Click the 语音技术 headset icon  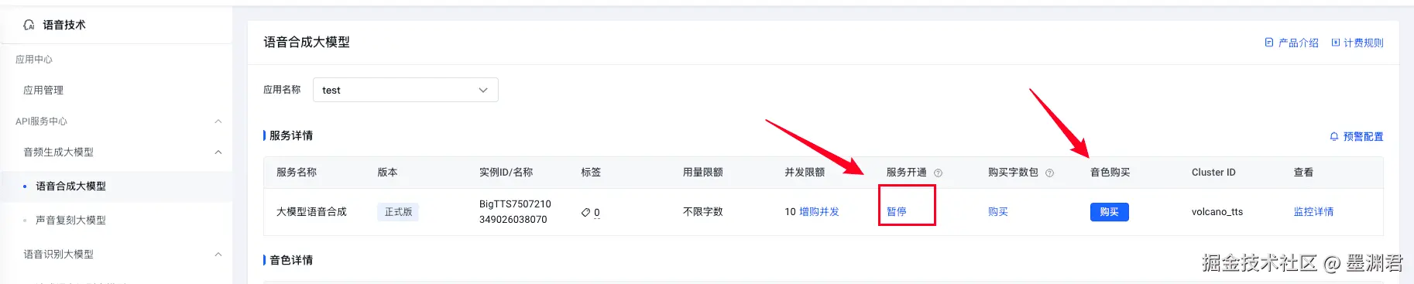pyautogui.click(x=29, y=25)
